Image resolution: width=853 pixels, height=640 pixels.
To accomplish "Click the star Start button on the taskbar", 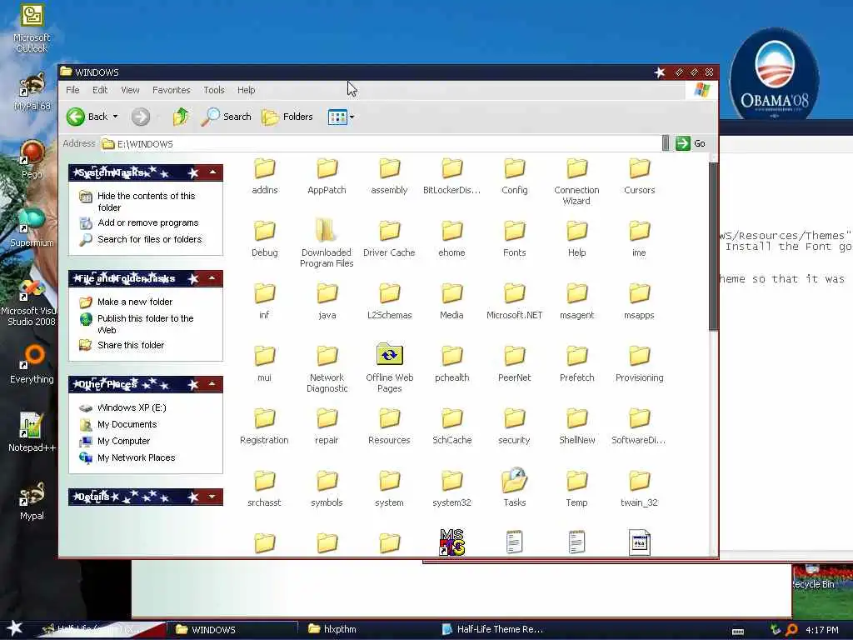I will click(x=15, y=628).
